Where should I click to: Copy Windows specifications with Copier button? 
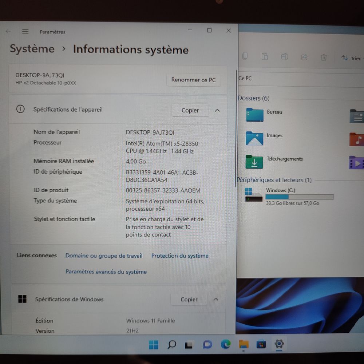(189, 299)
